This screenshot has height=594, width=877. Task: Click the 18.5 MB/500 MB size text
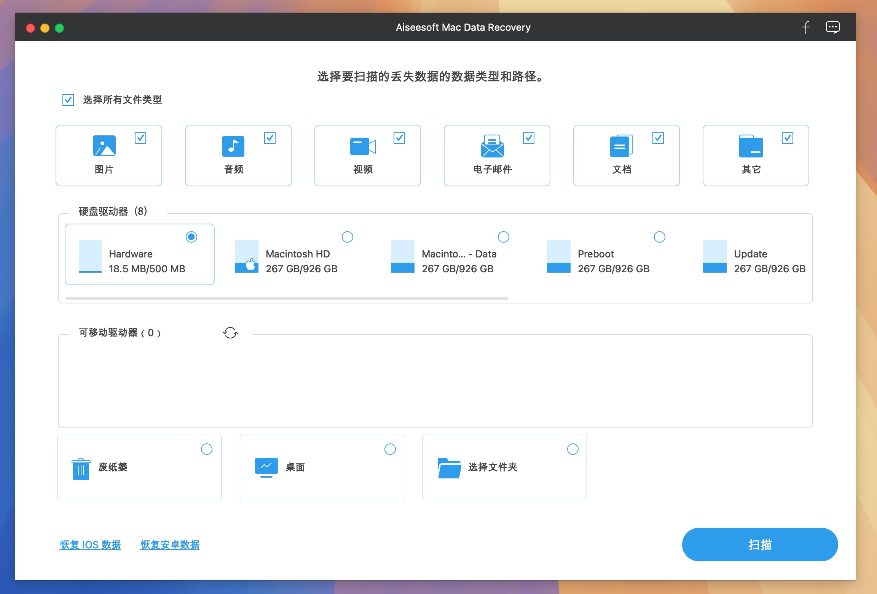coord(147,269)
